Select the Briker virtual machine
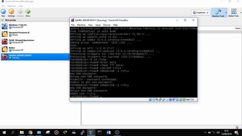Viewport: 242px width, 136px height. pyautogui.click(x=35, y=49)
